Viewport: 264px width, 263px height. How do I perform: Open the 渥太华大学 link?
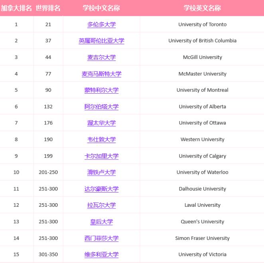pyautogui.click(x=101, y=123)
